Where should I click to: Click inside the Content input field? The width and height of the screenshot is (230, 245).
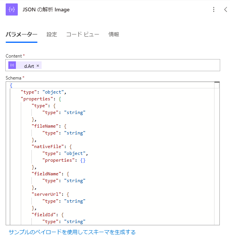point(113,65)
